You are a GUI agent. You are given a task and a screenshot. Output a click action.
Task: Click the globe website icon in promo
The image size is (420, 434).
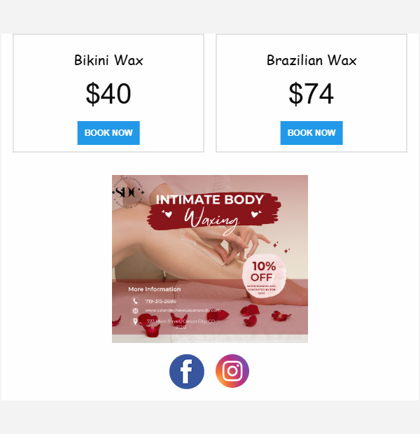[x=135, y=311]
